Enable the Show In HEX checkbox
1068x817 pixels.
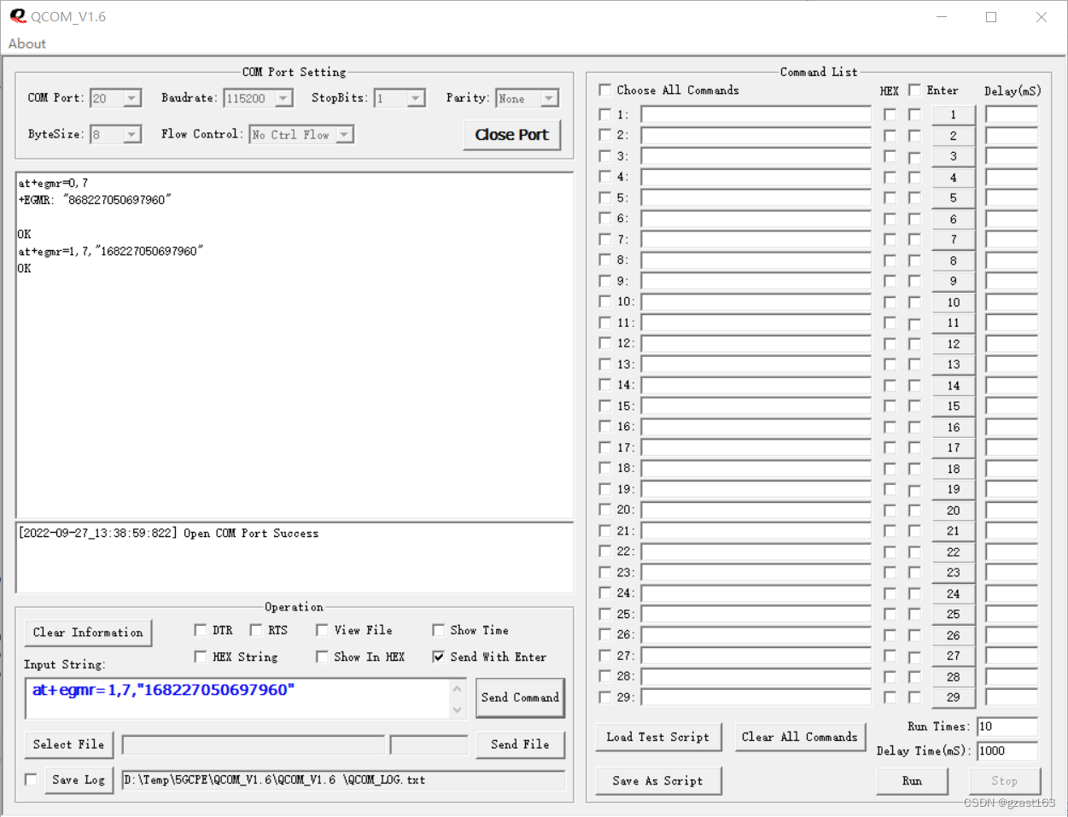click(x=322, y=657)
